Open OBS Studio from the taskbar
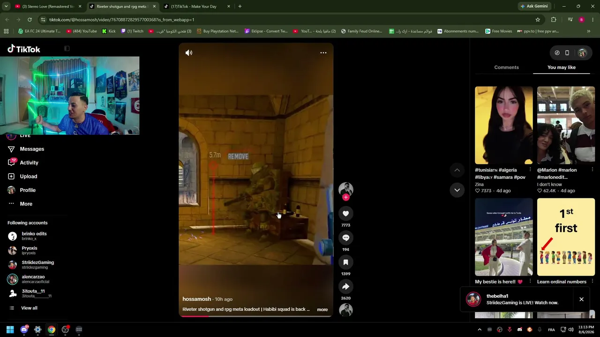 pyautogui.click(x=65, y=330)
